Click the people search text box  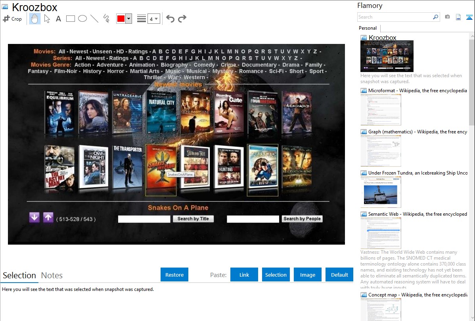point(253,219)
